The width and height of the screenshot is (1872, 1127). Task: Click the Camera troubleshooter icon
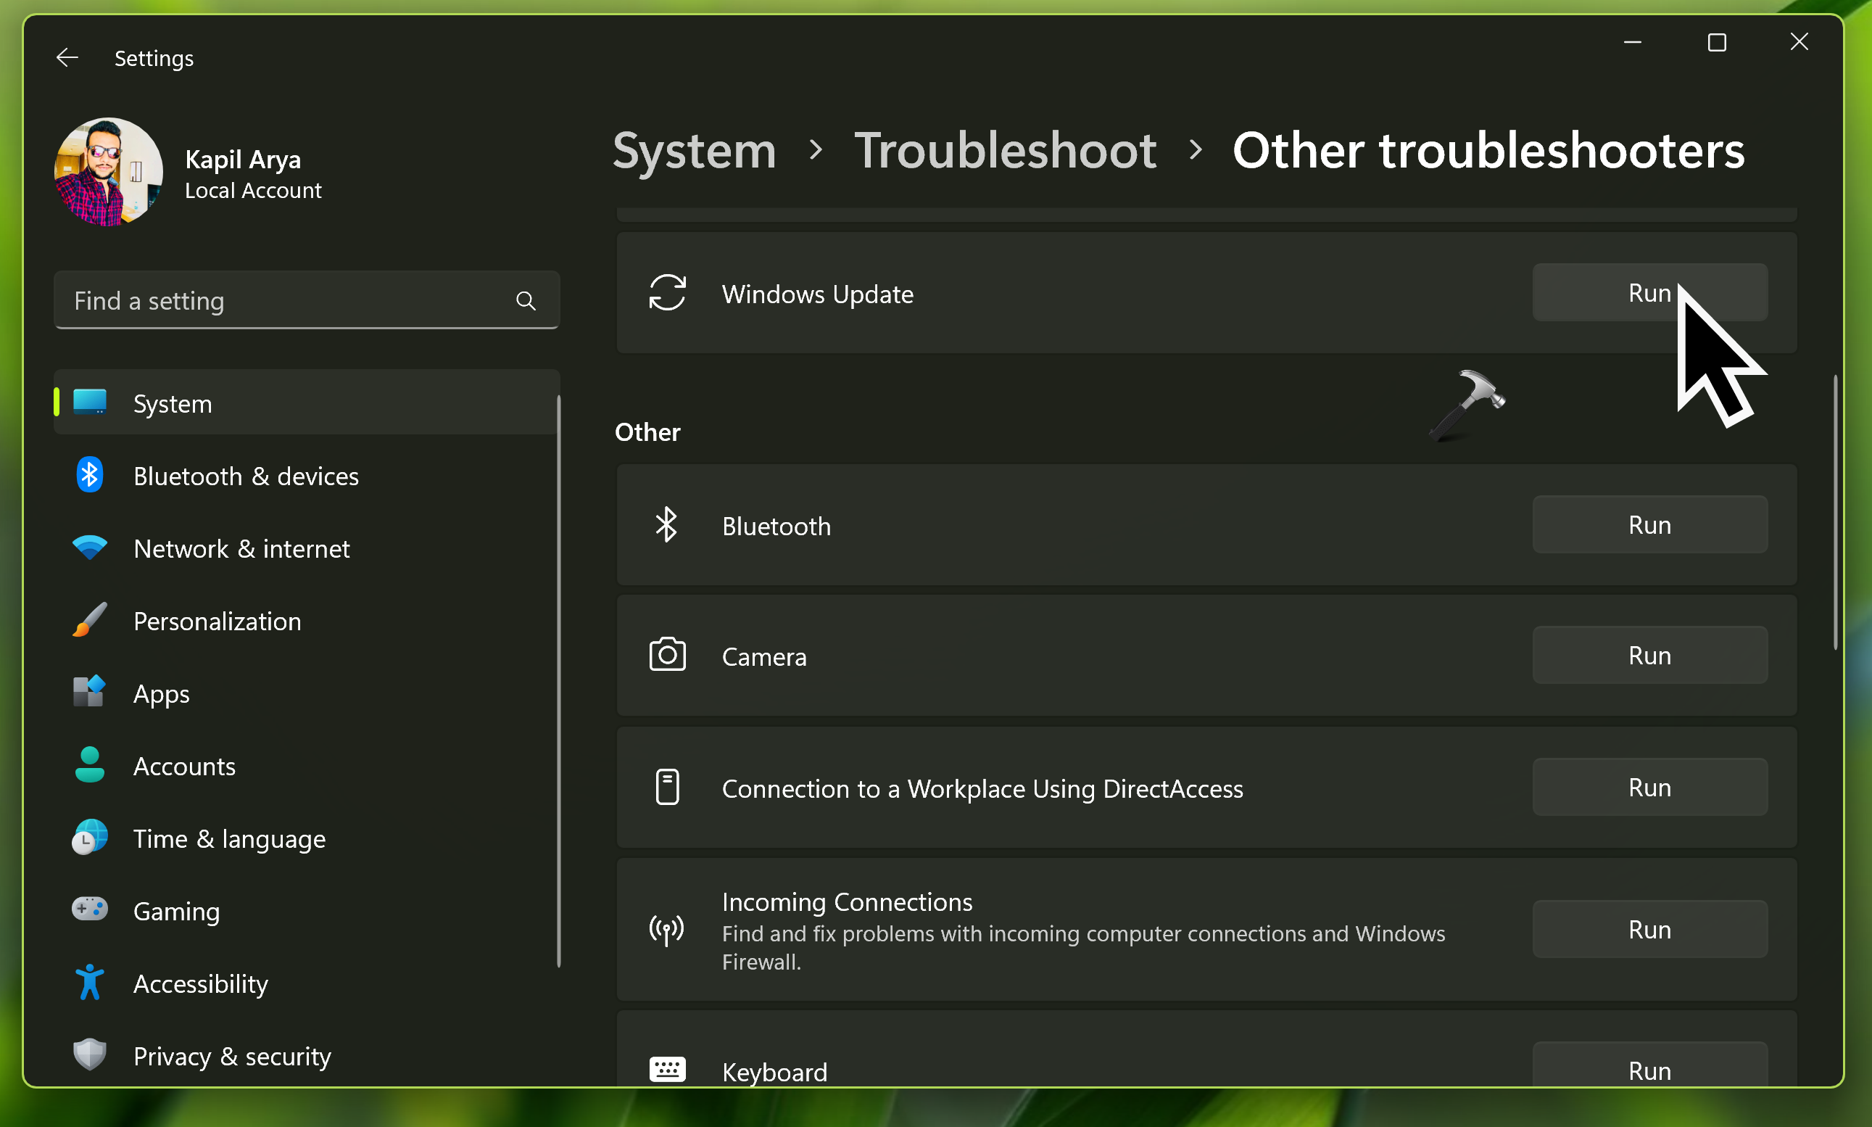pyautogui.click(x=666, y=656)
